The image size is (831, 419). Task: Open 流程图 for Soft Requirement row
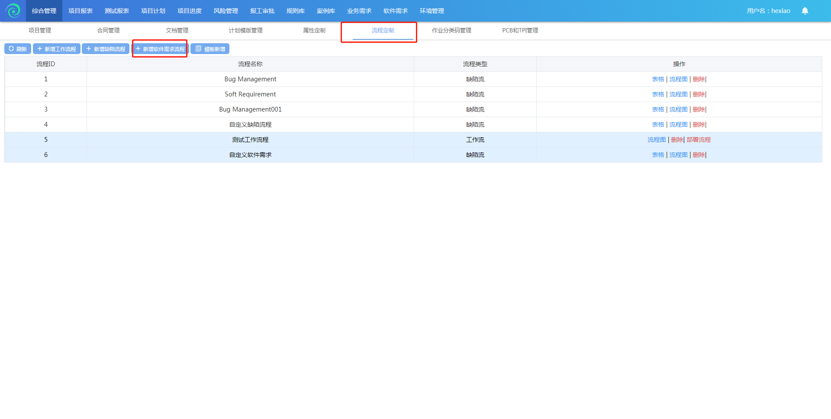tap(678, 94)
